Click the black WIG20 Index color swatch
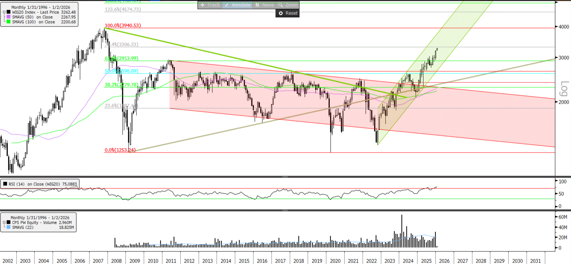 point(8,12)
